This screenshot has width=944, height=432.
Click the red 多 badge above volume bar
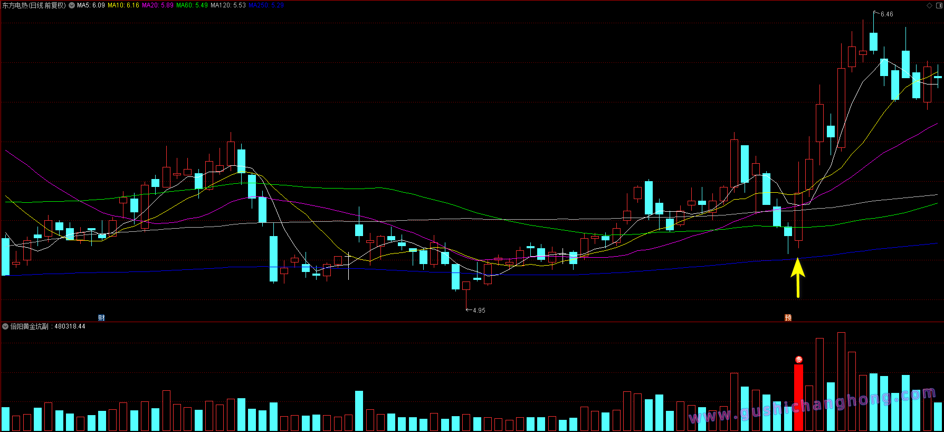click(x=798, y=360)
